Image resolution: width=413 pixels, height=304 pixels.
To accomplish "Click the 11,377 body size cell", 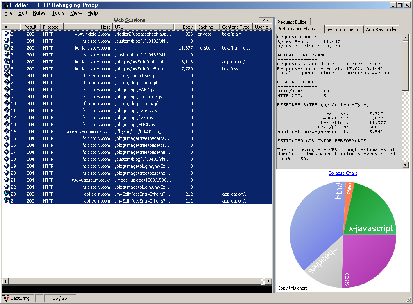I will (x=186, y=48).
